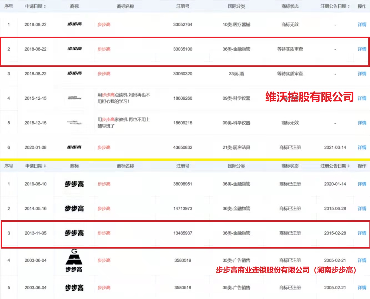Select application date 2013-11-05
The height and width of the screenshot is (299, 370).
pos(36,233)
